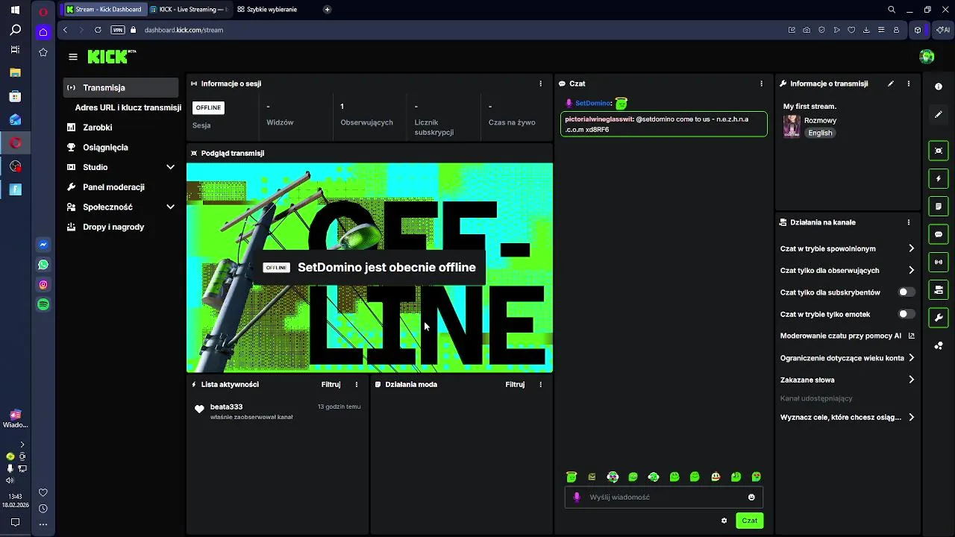955x537 pixels.
Task: Focus the Wyślij wiadomość chat input
Action: coord(664,497)
